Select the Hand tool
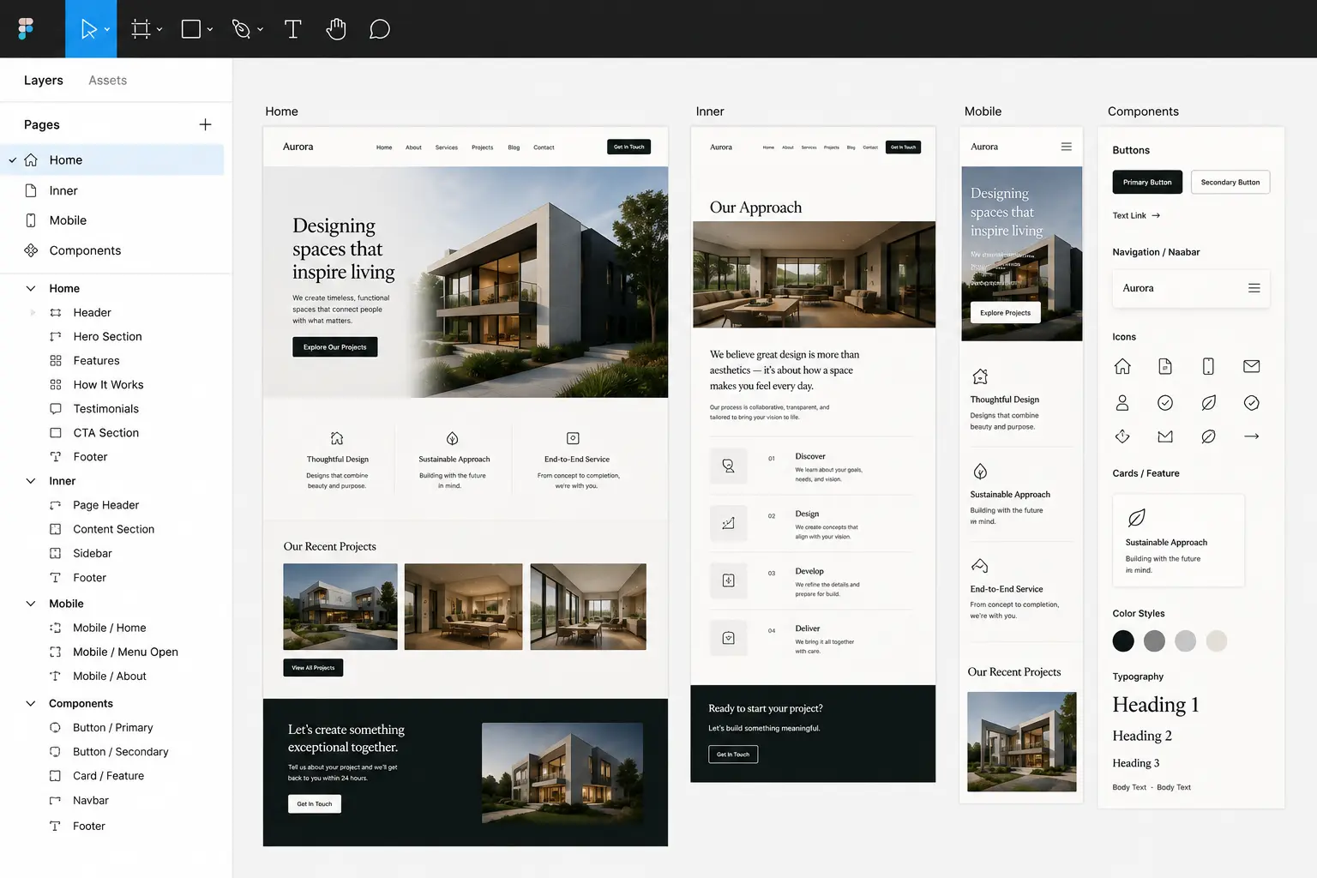This screenshot has width=1317, height=878. [336, 29]
